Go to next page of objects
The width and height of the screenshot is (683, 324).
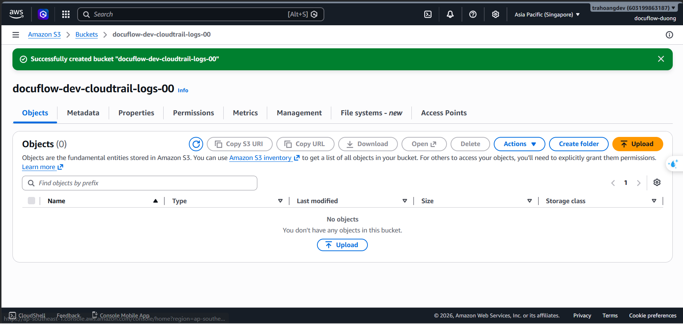coord(639,183)
